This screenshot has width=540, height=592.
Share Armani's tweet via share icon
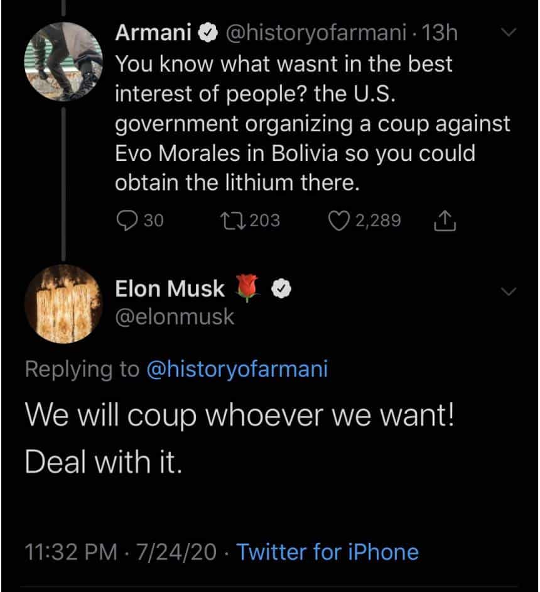tap(444, 220)
